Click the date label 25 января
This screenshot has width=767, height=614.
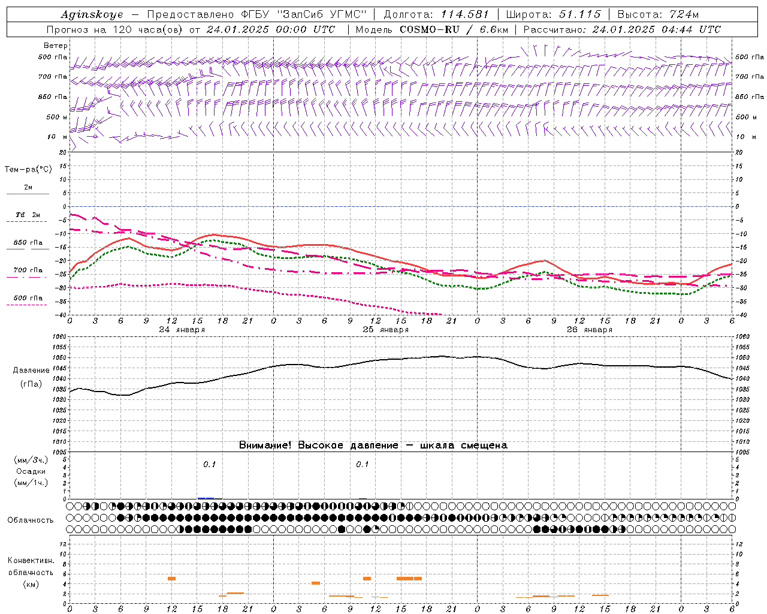(x=385, y=329)
